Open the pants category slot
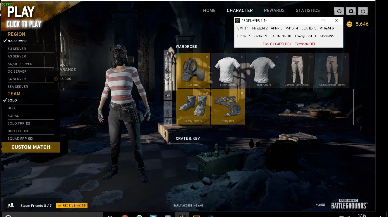This screenshot has height=217, width=388. click(168, 113)
